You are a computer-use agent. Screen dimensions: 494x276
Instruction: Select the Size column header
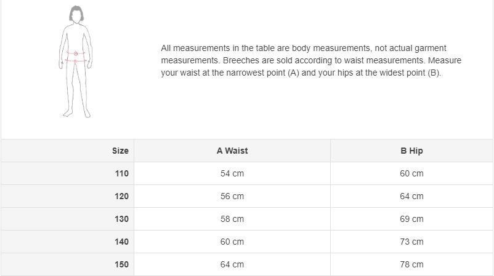pos(120,151)
